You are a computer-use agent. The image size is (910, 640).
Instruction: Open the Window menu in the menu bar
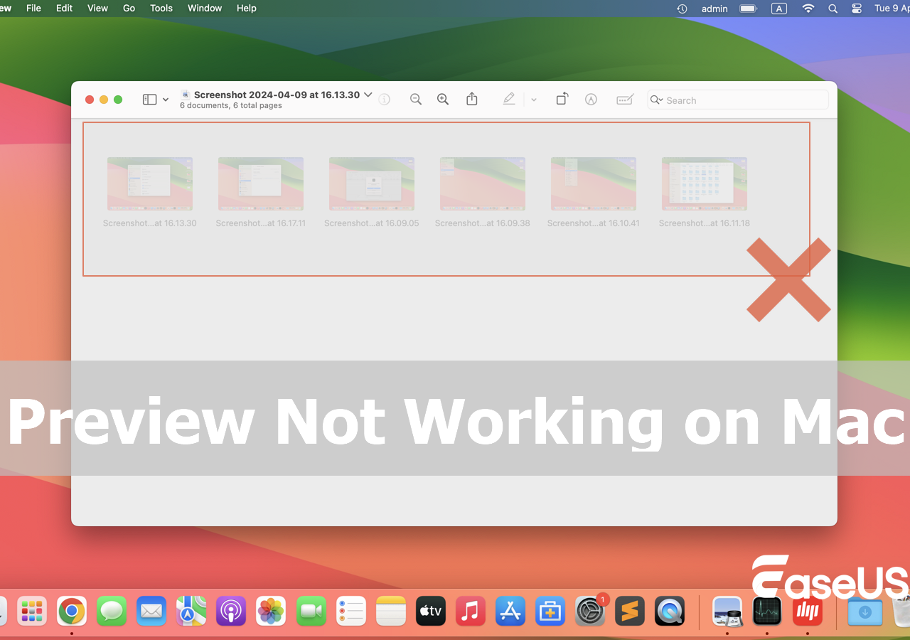coord(204,8)
